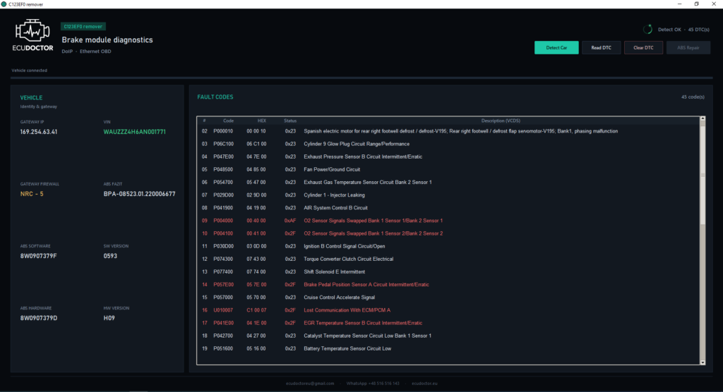Click the Code column header
Image resolution: width=723 pixels, height=392 pixels.
pyautogui.click(x=228, y=121)
